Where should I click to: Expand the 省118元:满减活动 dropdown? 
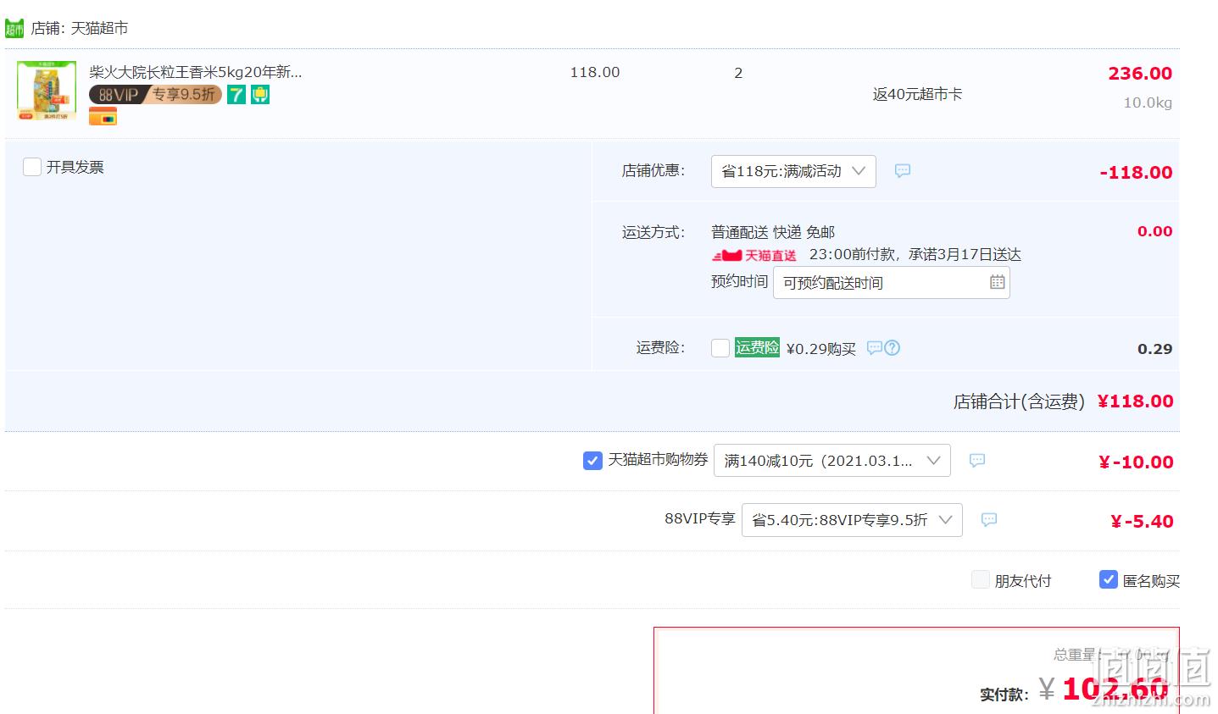(793, 171)
